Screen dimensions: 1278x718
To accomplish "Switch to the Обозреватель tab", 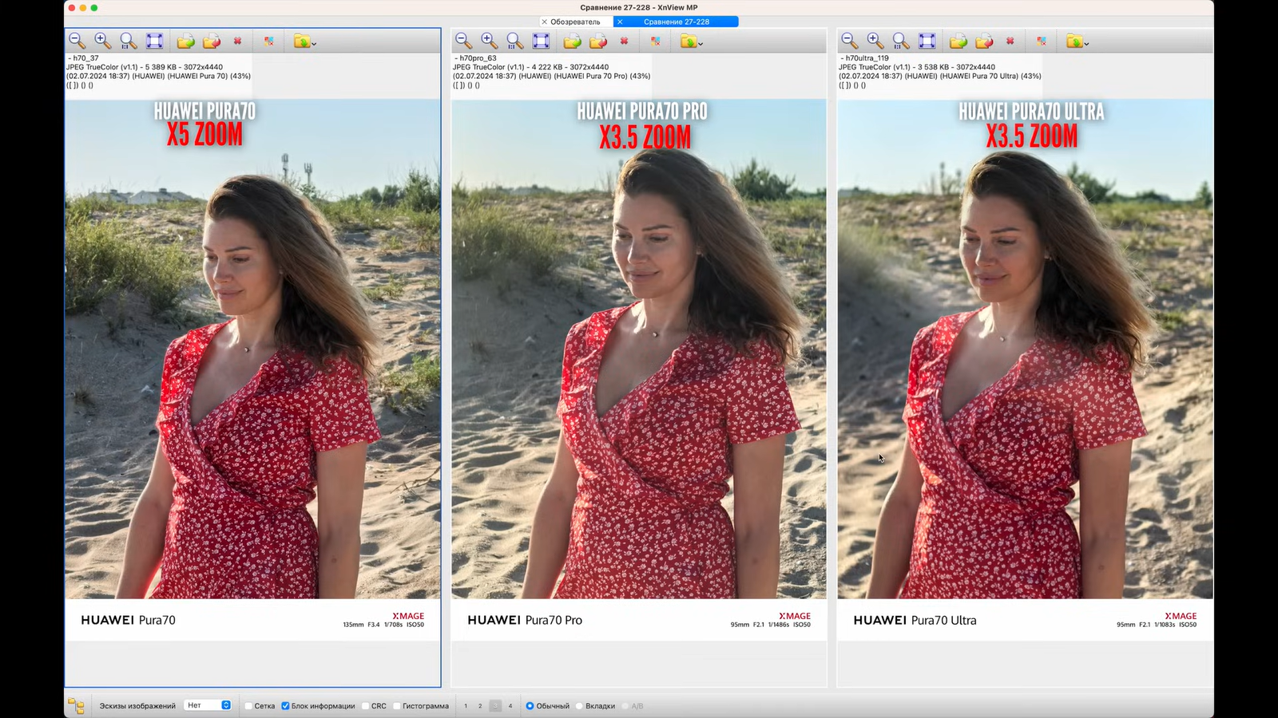I will pyautogui.click(x=575, y=22).
